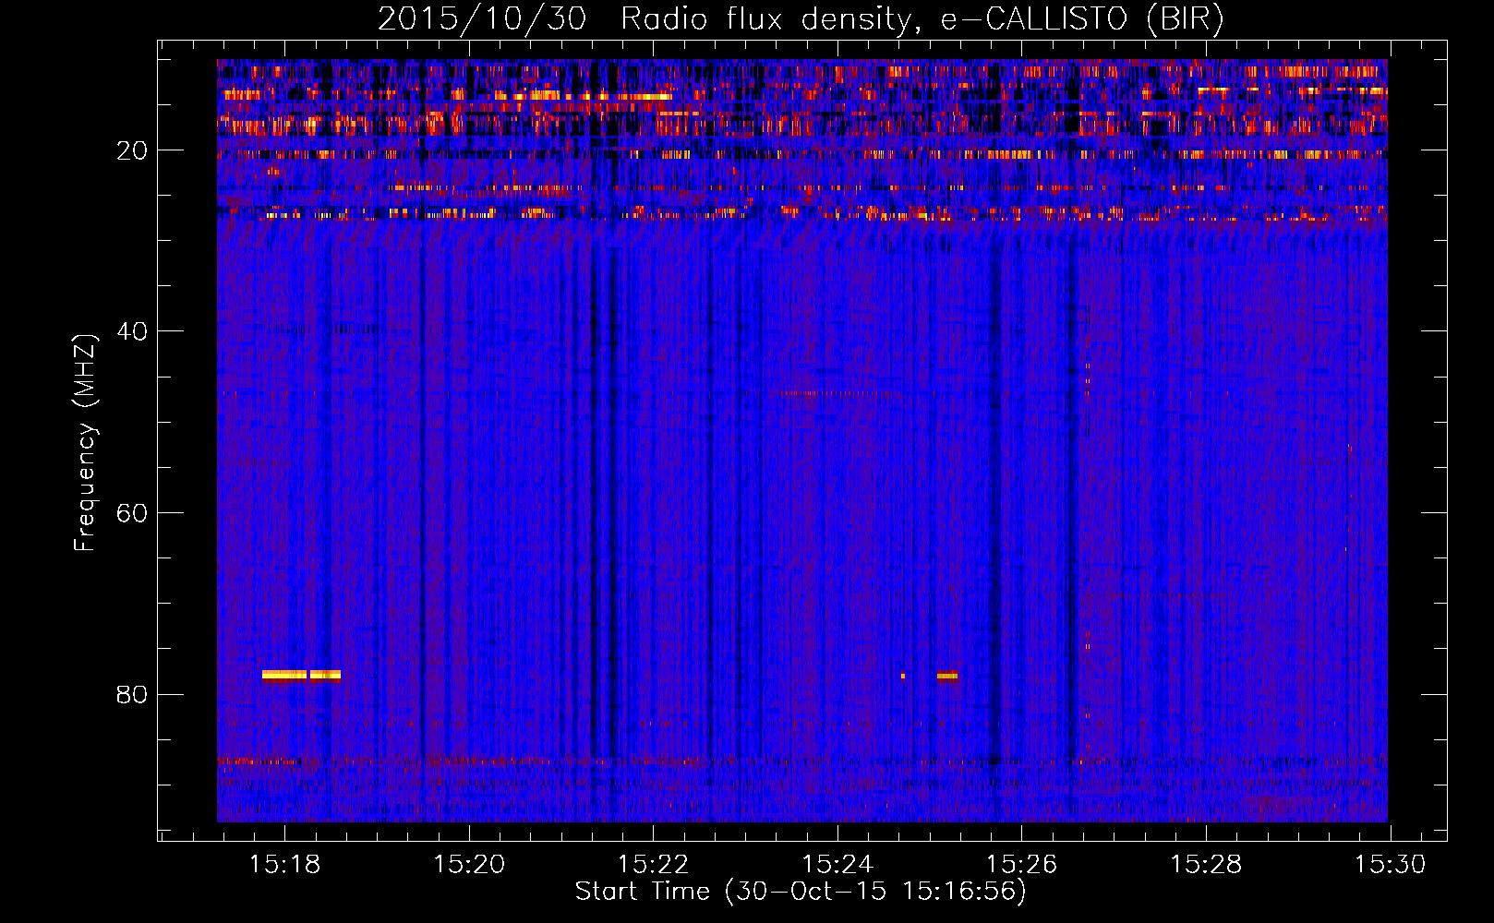Click the long yellow burst near 78 MHz at 15:18
1494x923 pixels.
(x=301, y=675)
